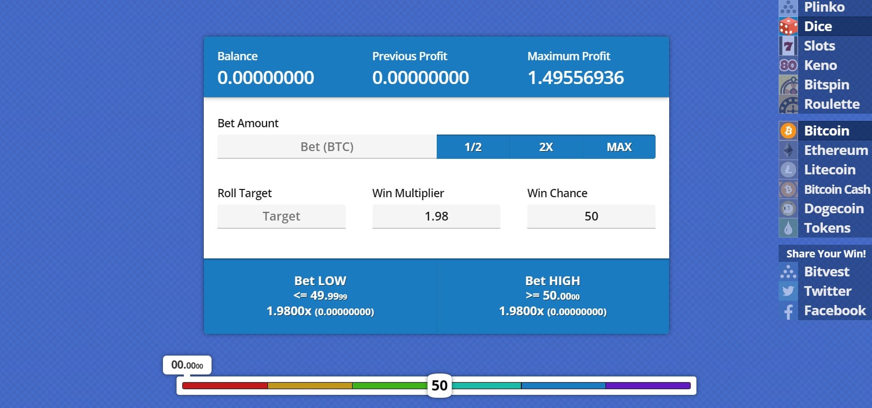Place the Bet HIGH wager
This screenshot has width=872, height=408.
[x=553, y=296]
